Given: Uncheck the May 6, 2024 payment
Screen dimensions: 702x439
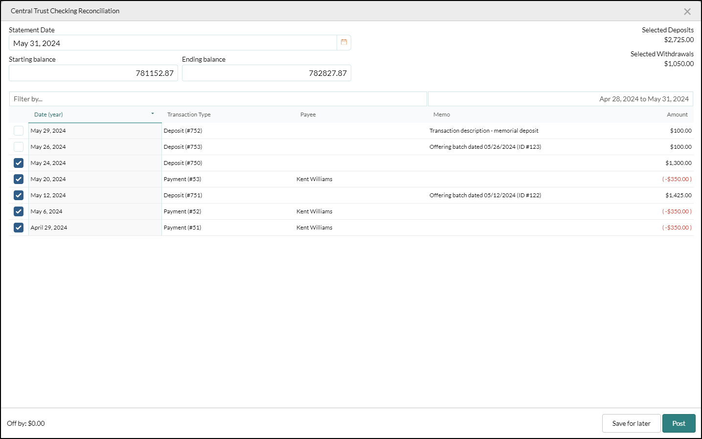Looking at the screenshot, I should [x=19, y=211].
